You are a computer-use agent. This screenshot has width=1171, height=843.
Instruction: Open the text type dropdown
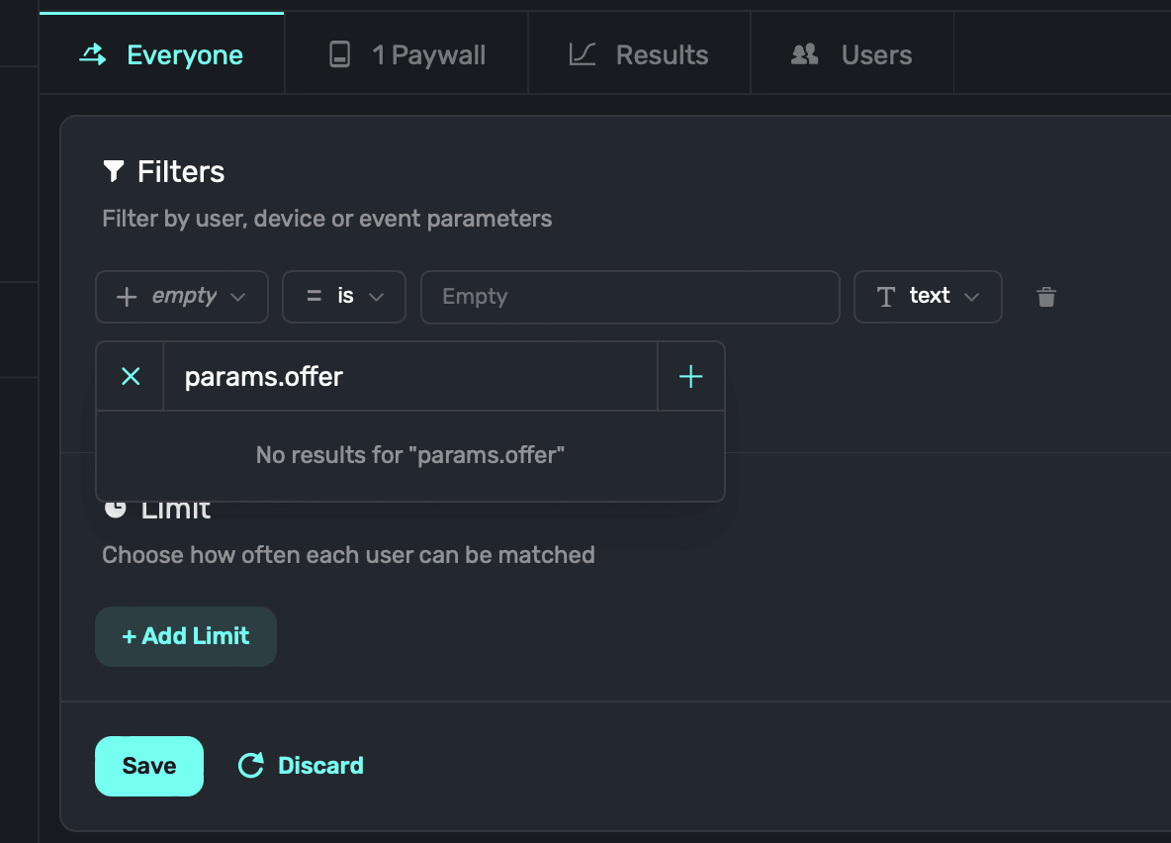point(928,297)
